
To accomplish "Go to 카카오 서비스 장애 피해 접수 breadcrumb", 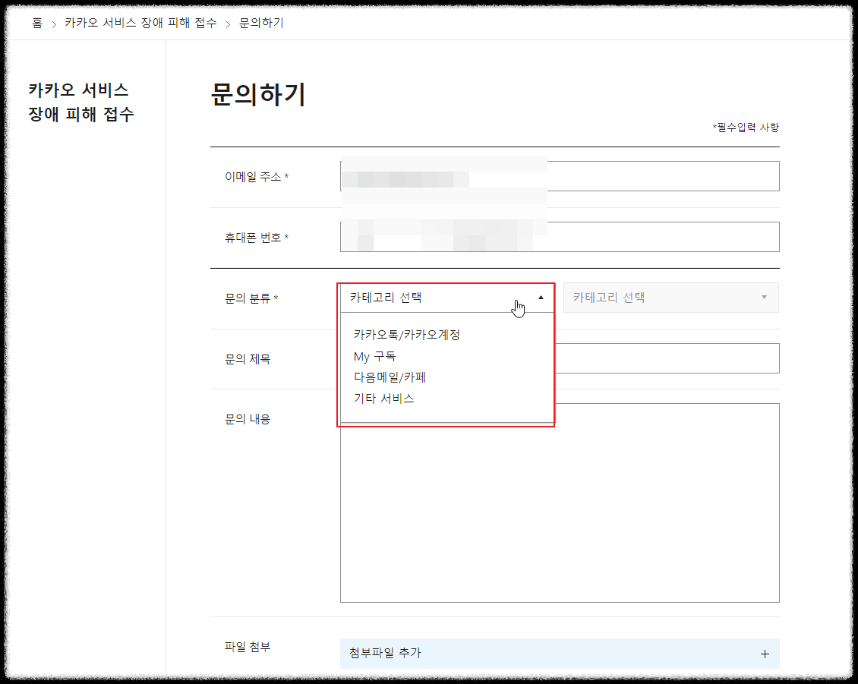I will tap(140, 23).
